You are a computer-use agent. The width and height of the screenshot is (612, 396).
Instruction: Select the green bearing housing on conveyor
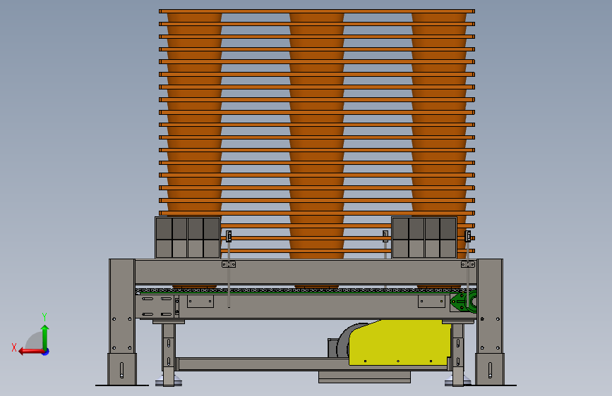click(x=464, y=302)
